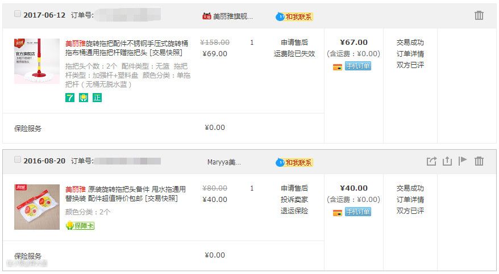The height and width of the screenshot is (274, 499).
Task: Click 申请售后 on the 2016-08-20 order
Action: [x=294, y=188]
